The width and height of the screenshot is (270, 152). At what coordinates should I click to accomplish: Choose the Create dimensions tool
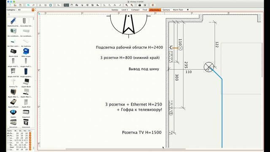[92, 5]
